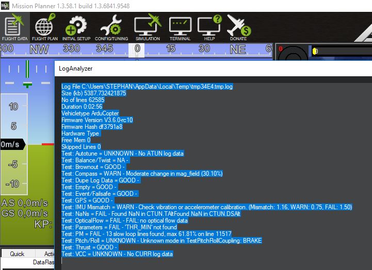Open the Flight Plan screen
Viewport: 372px width, 270px height.
(45, 27)
